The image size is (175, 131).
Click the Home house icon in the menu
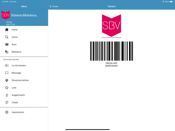point(7,30)
